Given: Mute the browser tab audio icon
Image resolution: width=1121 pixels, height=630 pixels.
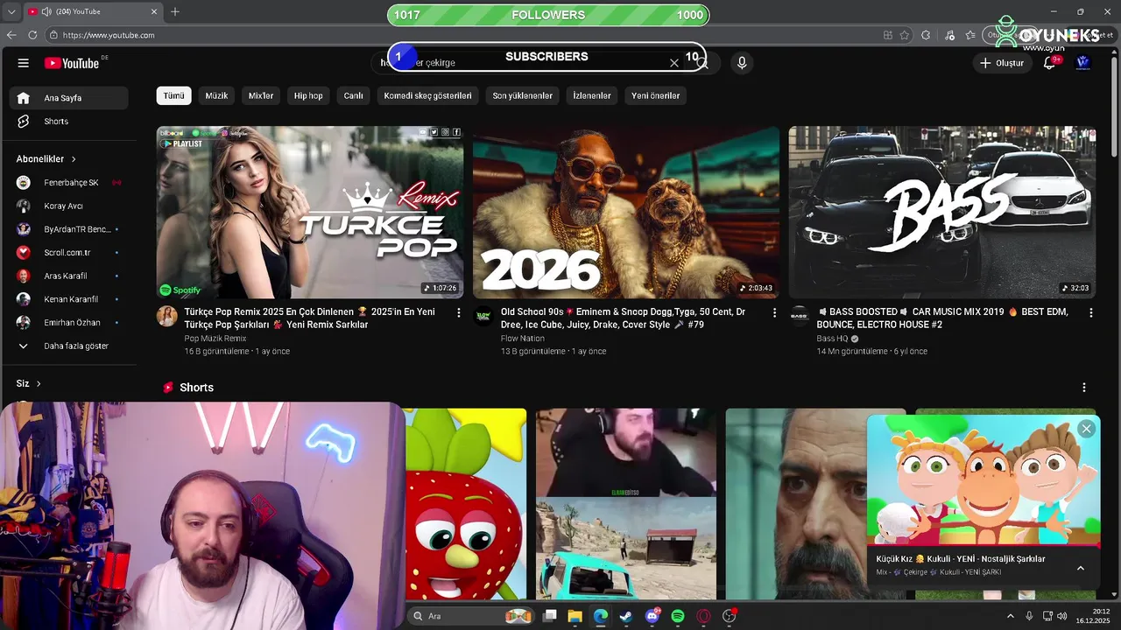Looking at the screenshot, I should tap(46, 11).
